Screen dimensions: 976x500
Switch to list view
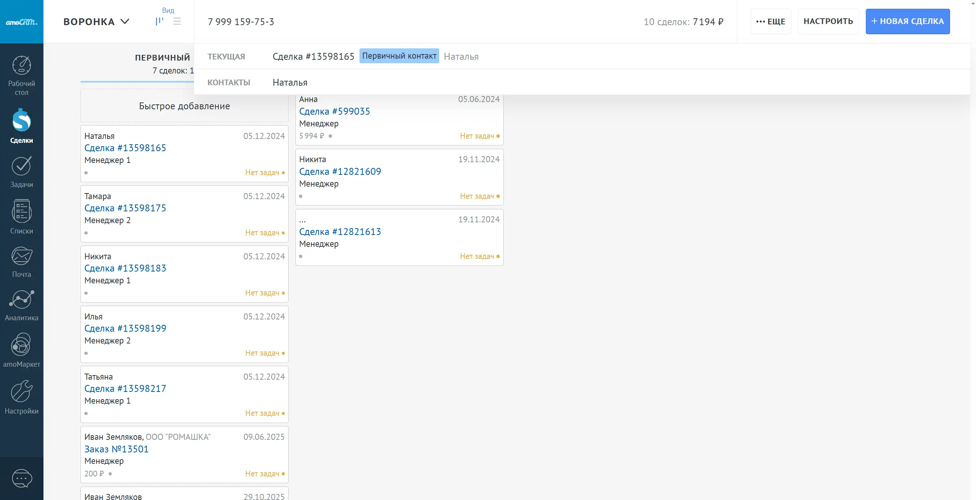pyautogui.click(x=177, y=21)
